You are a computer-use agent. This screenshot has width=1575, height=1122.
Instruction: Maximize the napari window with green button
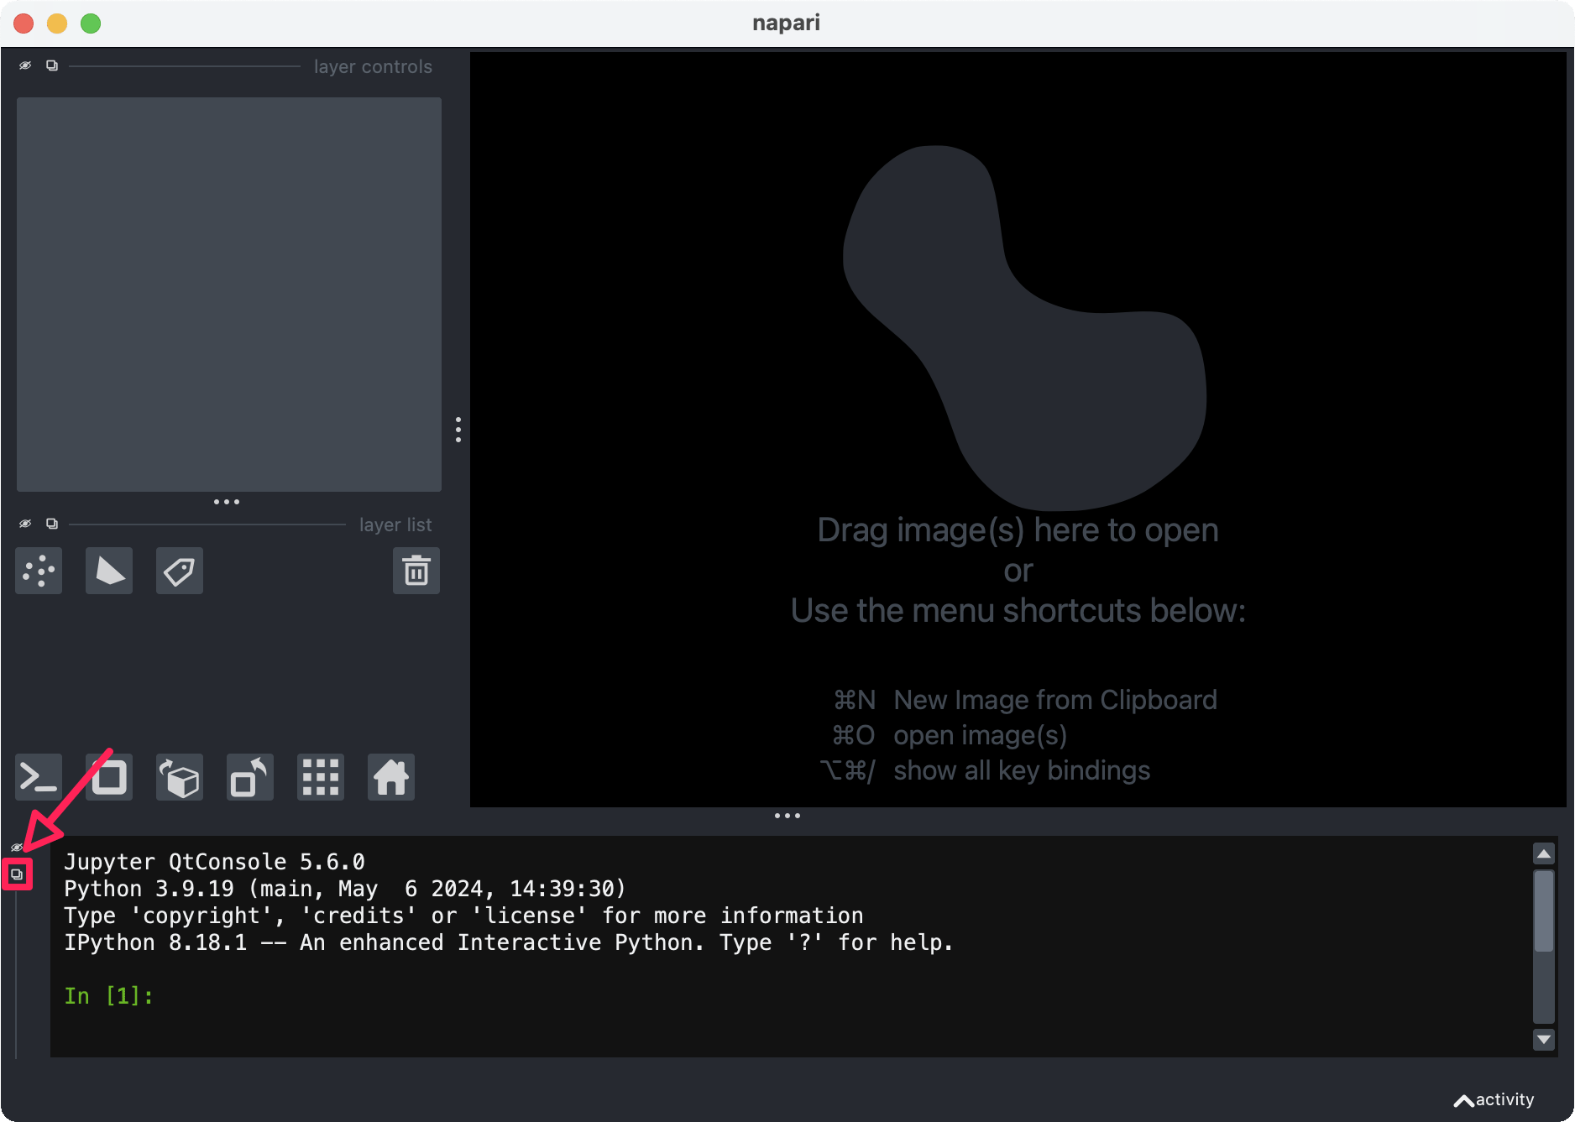click(91, 23)
